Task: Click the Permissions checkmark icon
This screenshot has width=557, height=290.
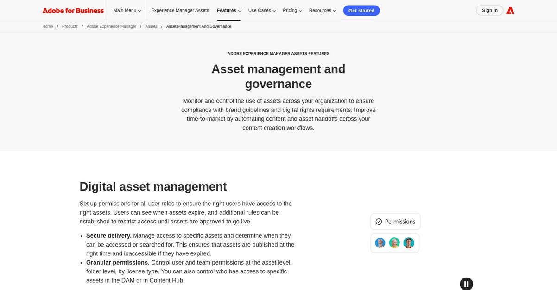Action: (x=379, y=222)
